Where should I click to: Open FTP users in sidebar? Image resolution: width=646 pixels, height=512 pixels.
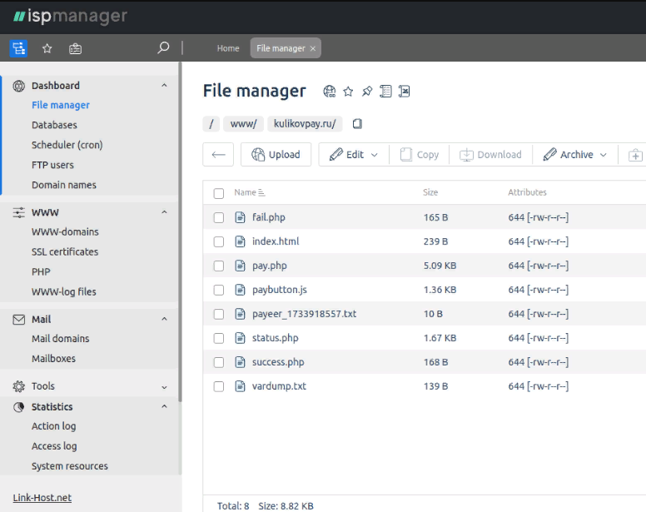point(52,165)
